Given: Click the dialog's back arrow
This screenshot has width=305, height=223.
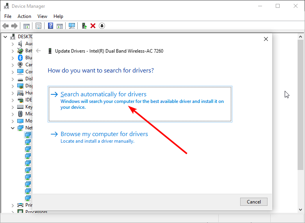Looking at the screenshot, I should [38, 51].
